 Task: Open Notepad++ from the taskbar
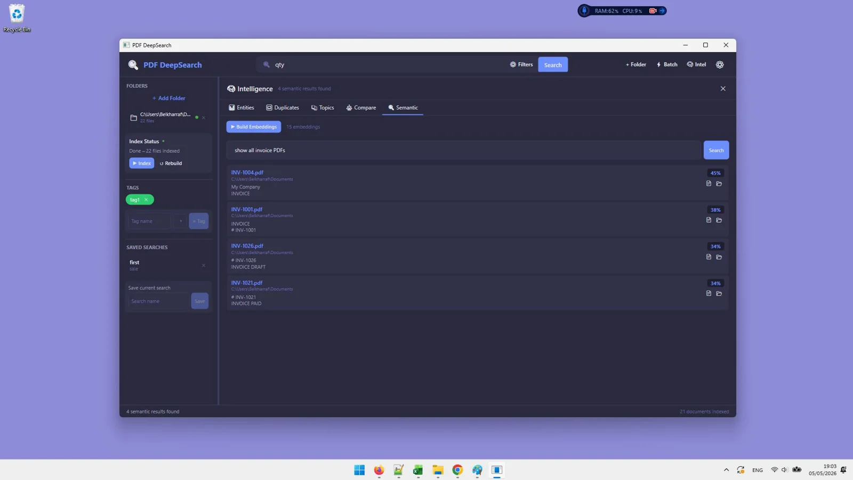tap(399, 470)
